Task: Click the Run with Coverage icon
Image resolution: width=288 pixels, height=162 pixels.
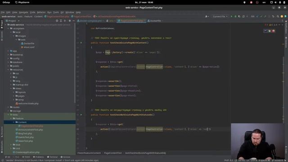Action: click(x=239, y=17)
